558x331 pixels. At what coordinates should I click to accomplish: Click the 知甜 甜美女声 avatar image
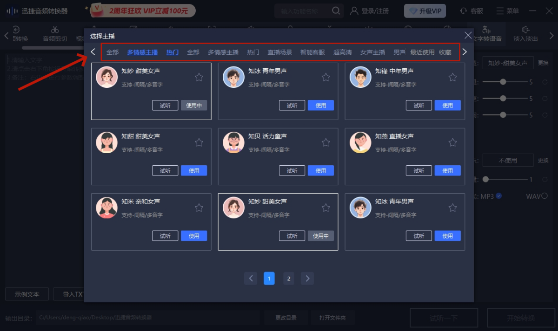click(107, 143)
